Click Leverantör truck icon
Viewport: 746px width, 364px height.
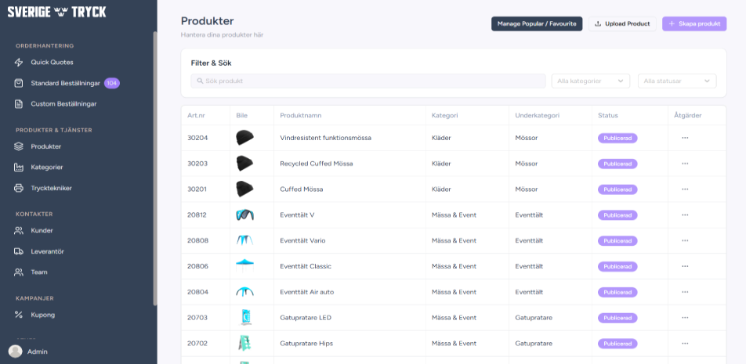pos(19,251)
